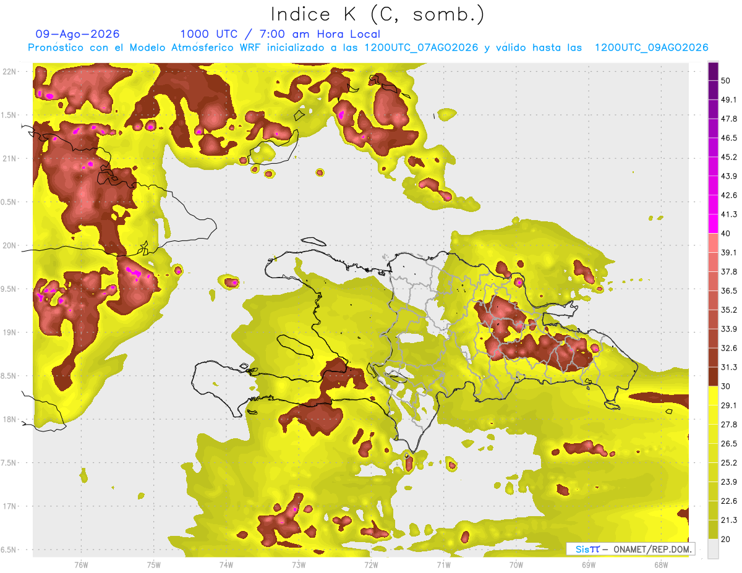Pick the dark brown swatch between 30 and 31.3
Screen dimensions: 742x573
coord(713,377)
